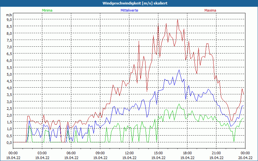
Task: Click the 0,5 y-axis value
Action: [9, 136]
